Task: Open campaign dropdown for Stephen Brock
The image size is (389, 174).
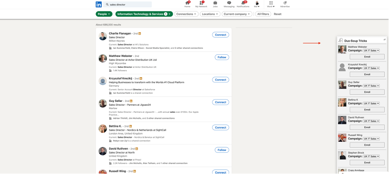Action: (372, 157)
